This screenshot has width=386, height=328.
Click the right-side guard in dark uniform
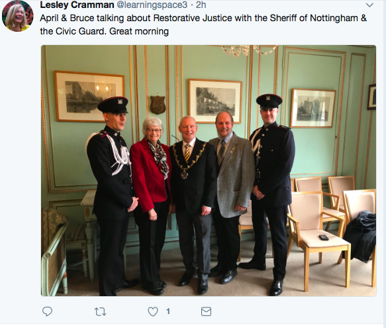[x=270, y=193]
